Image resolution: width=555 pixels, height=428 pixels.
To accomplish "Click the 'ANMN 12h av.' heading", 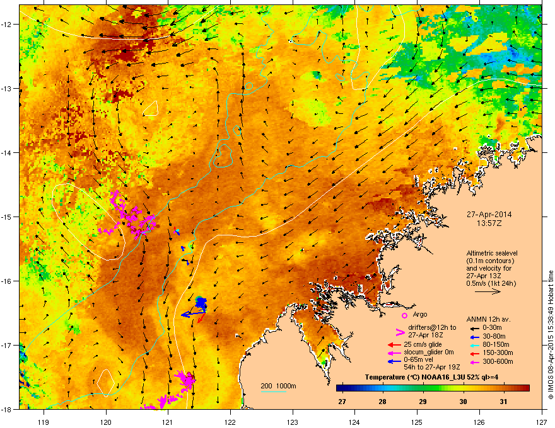I will coord(488,319).
